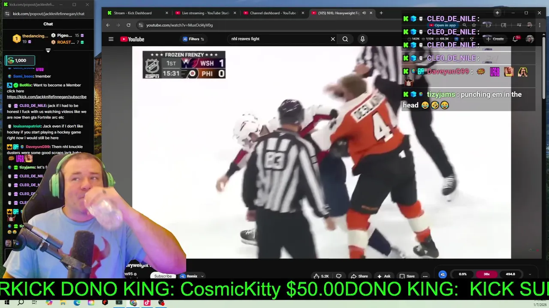Screen dimensions: 549x308
Task: Open thedancing... top gifter entry
Action: 30,38
